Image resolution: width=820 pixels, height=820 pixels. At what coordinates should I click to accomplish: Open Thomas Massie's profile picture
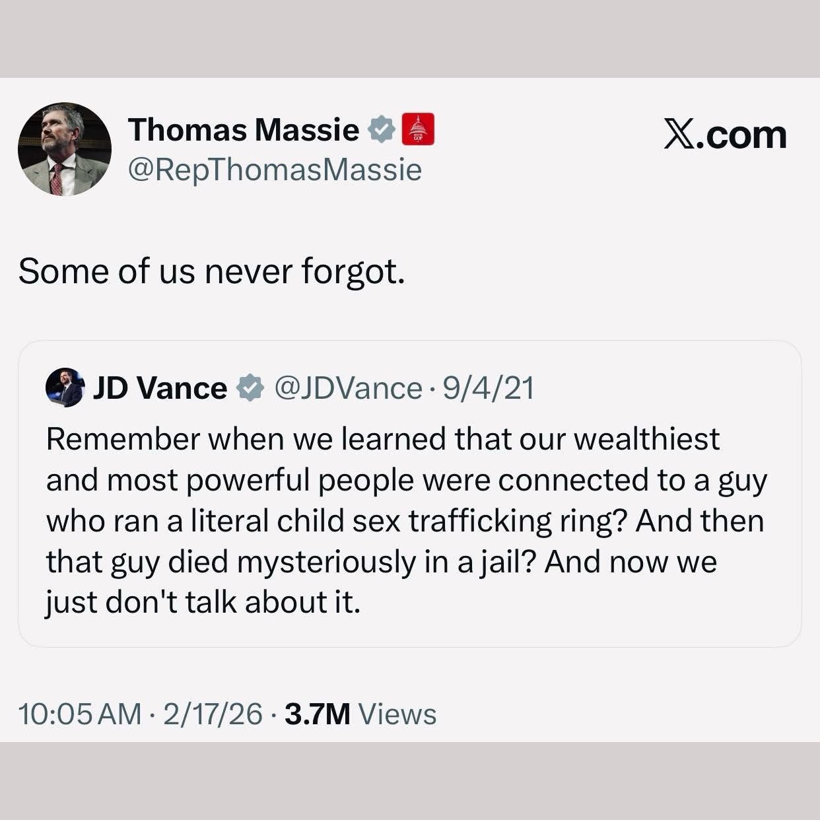64,149
